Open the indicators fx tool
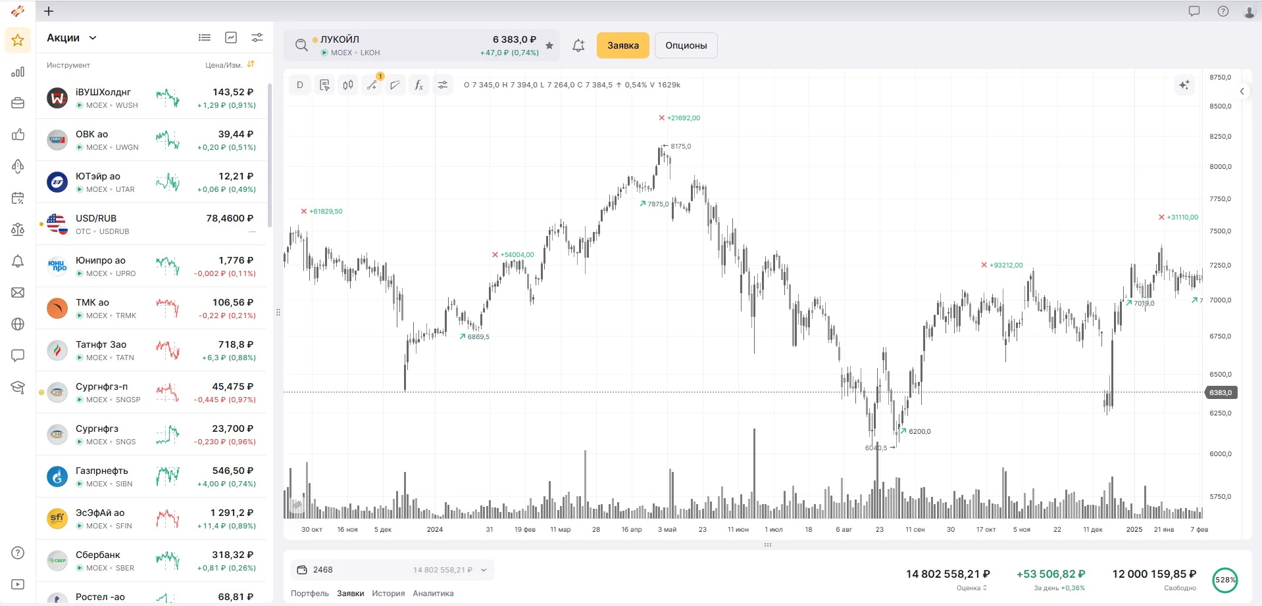Image resolution: width=1262 pixels, height=606 pixels. (x=419, y=85)
